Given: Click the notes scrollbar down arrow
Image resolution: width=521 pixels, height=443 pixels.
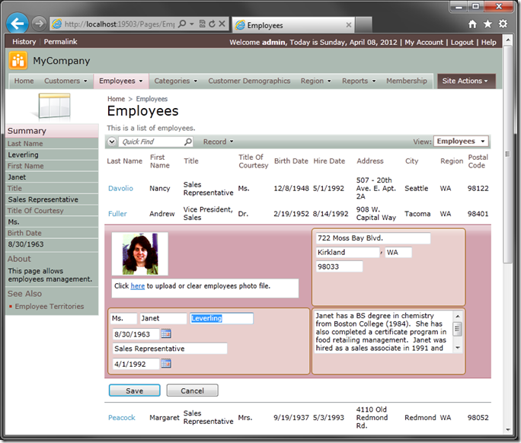Looking at the screenshot, I should [458, 348].
